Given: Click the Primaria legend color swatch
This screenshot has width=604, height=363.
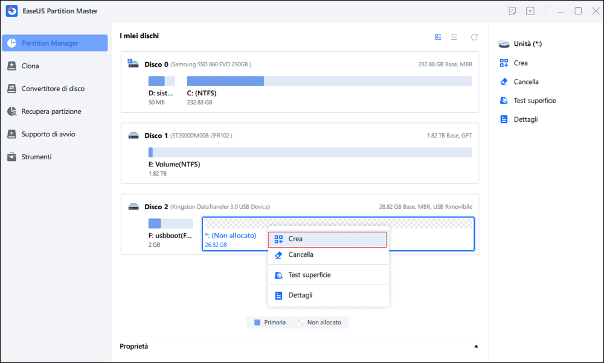Looking at the screenshot, I should pos(257,322).
